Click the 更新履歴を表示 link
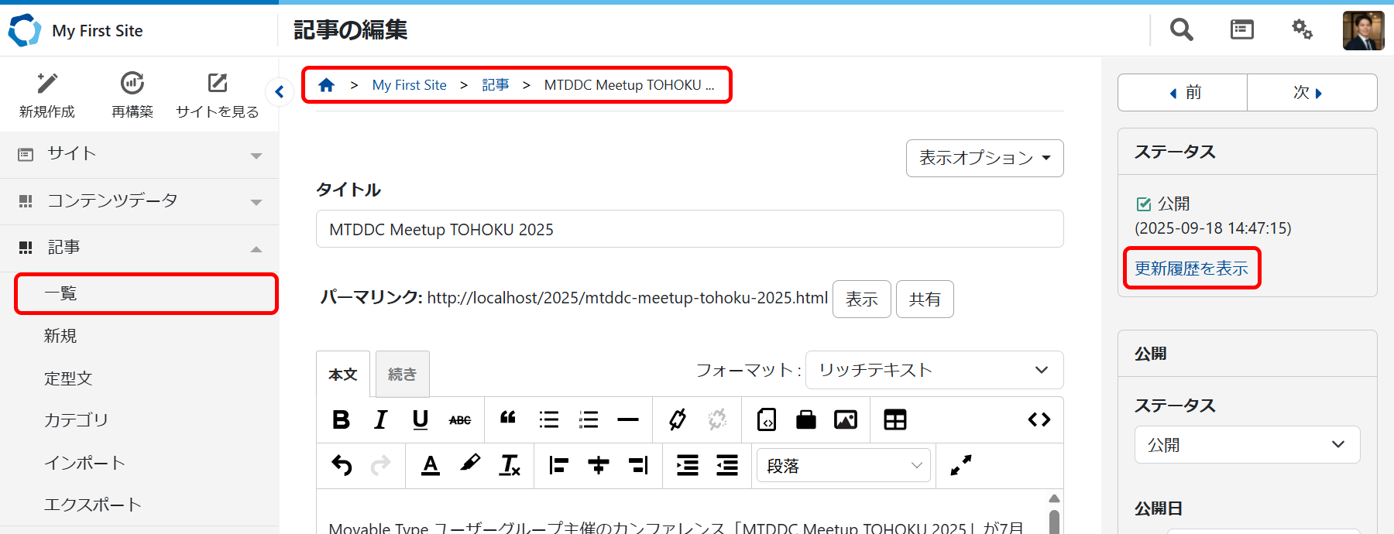The width and height of the screenshot is (1394, 534). pos(1191,269)
